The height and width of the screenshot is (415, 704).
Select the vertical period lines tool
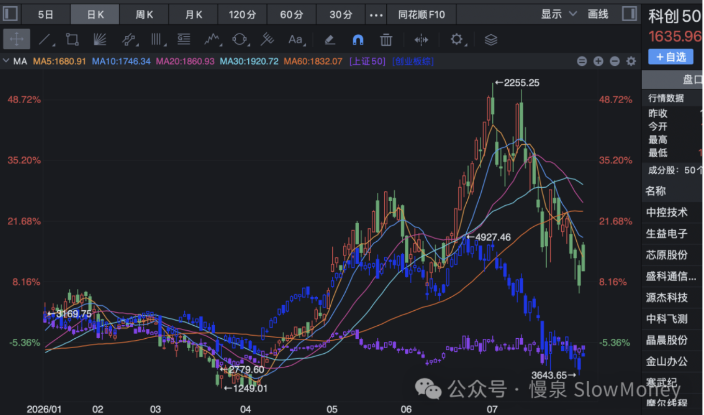156,39
